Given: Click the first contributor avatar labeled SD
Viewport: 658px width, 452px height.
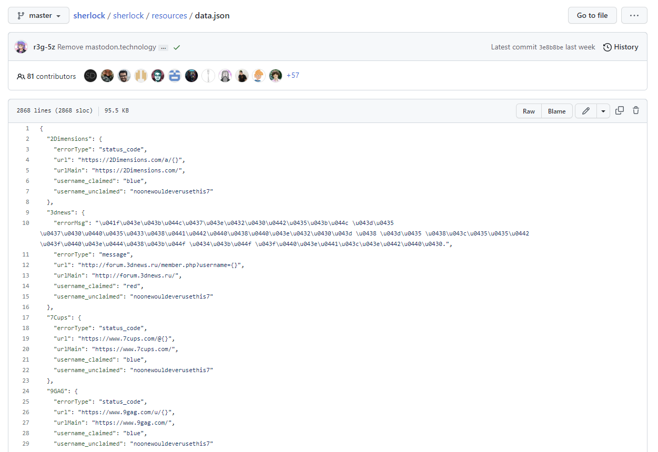Looking at the screenshot, I should (90, 76).
